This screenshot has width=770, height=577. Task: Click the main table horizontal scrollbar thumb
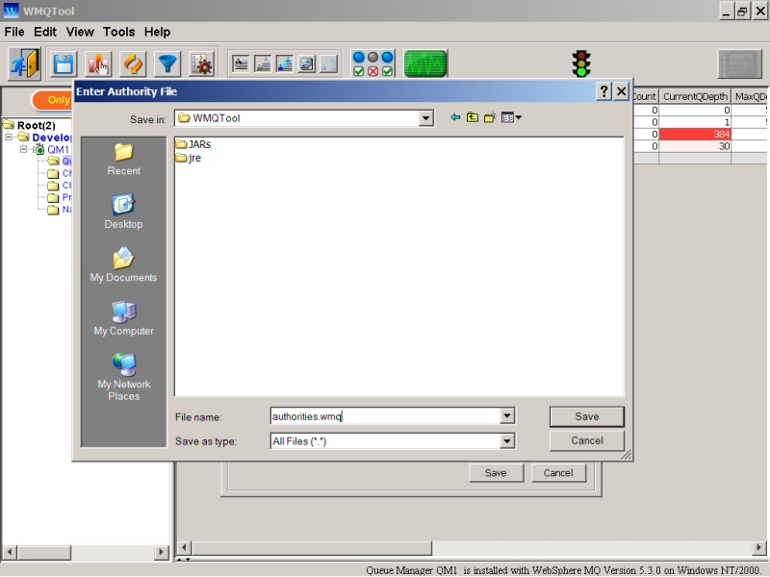click(312, 547)
